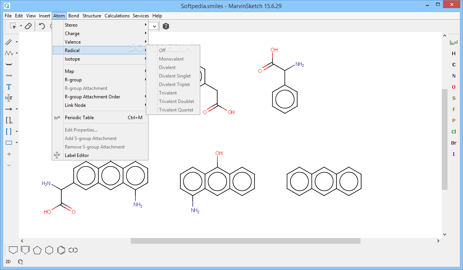Click the horizontal scrollbar thumb

[245, 241]
